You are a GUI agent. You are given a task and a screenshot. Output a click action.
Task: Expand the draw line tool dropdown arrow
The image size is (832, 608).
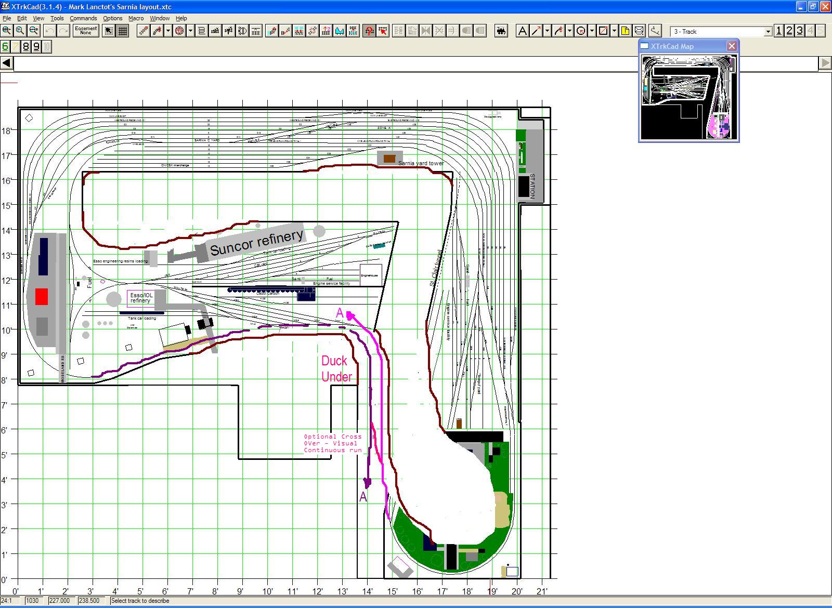[x=547, y=31]
